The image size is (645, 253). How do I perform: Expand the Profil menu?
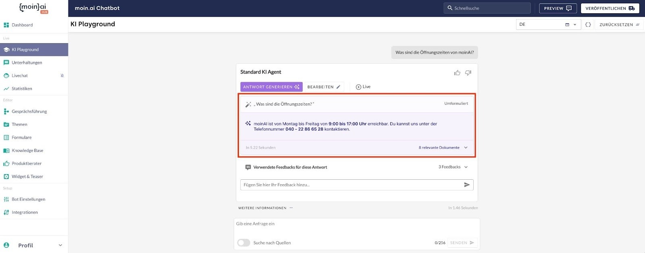(60, 245)
